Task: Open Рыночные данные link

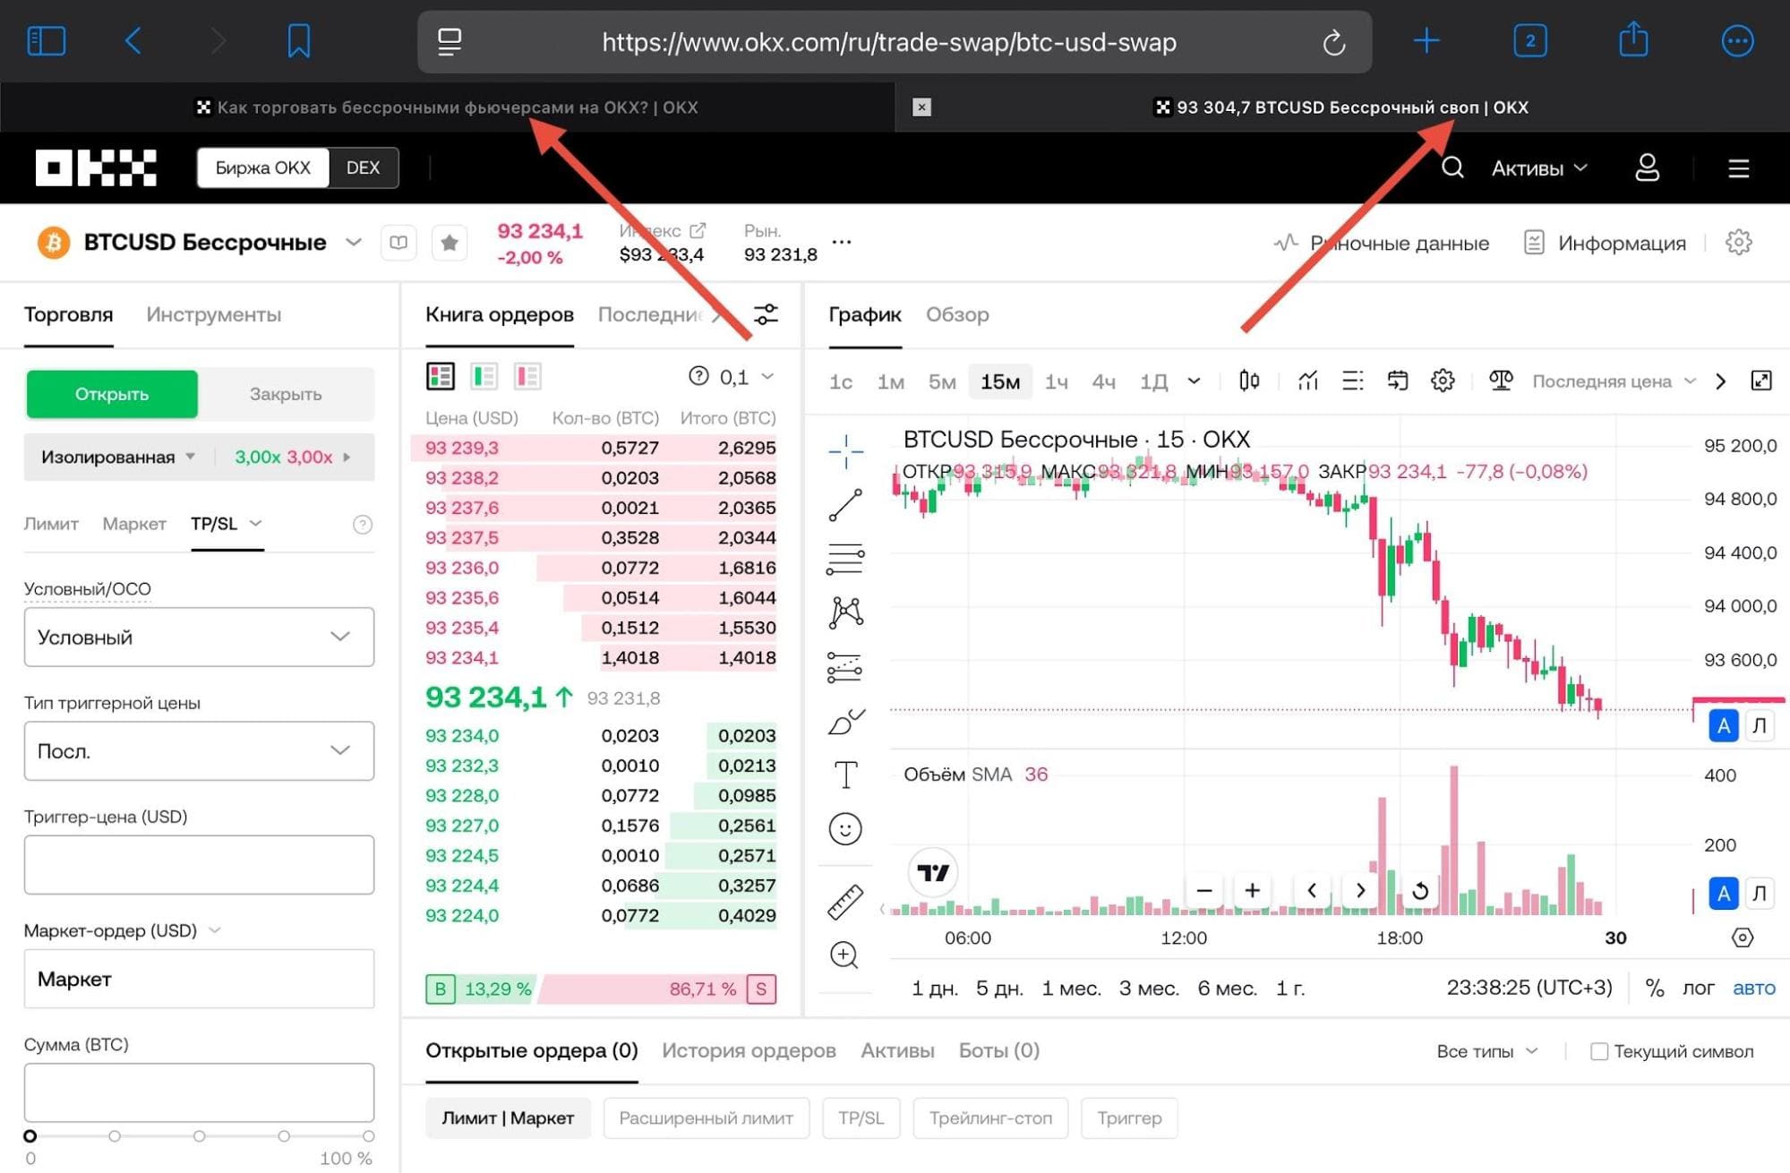Action: [1382, 243]
